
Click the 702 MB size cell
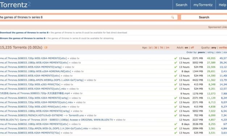[x=199, y=115]
